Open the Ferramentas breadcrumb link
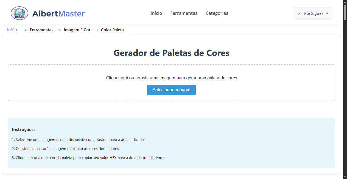 point(41,30)
